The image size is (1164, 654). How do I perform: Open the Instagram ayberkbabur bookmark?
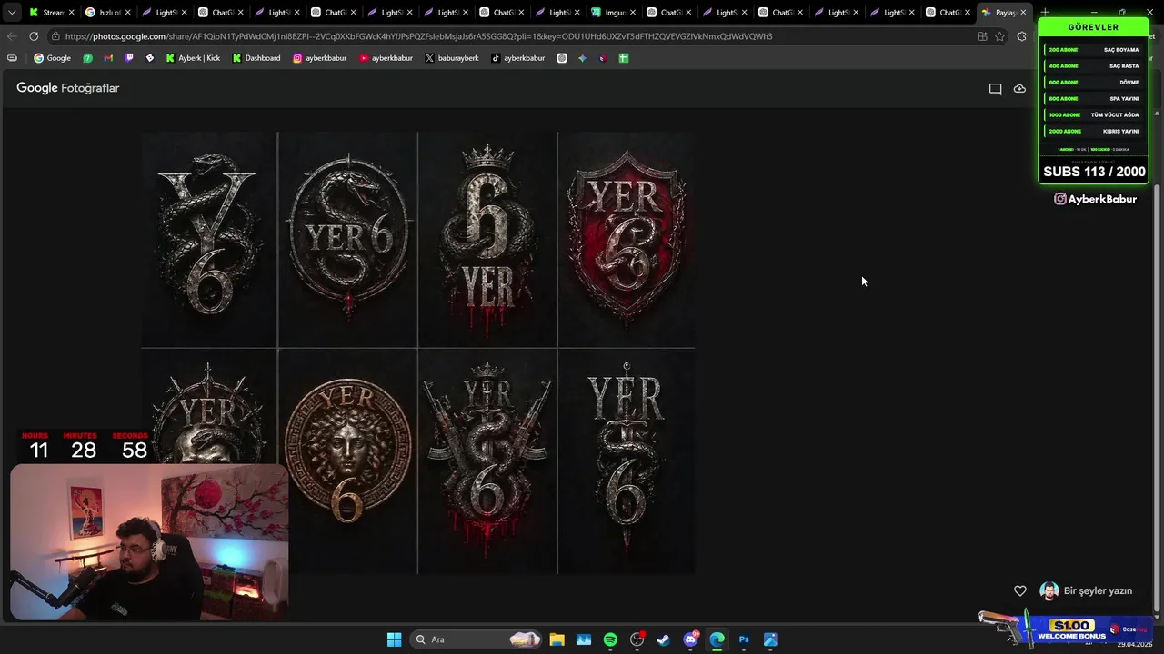[x=320, y=58]
